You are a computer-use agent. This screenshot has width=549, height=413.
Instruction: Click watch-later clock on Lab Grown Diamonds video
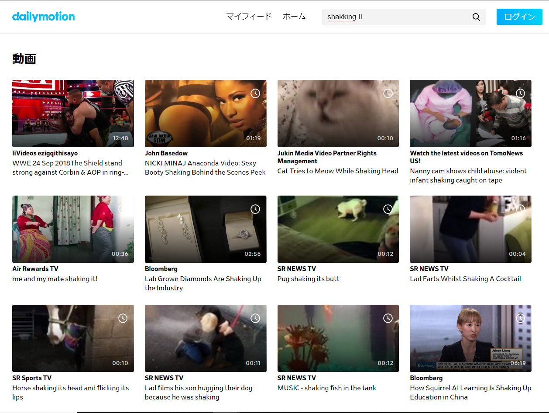click(x=255, y=209)
